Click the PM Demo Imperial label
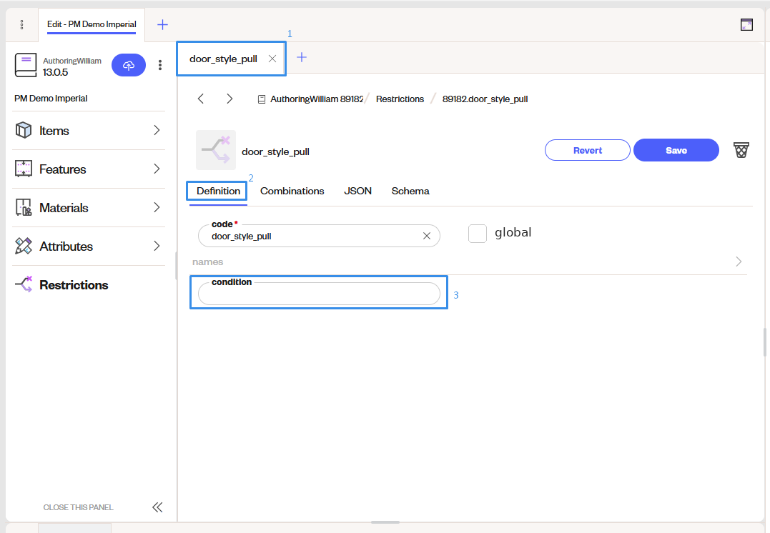 51,98
